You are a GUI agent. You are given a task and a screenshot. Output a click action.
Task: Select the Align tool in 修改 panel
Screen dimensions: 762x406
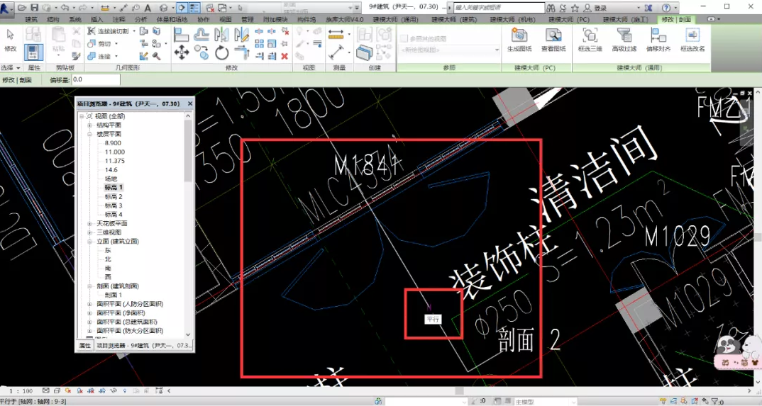[181, 35]
